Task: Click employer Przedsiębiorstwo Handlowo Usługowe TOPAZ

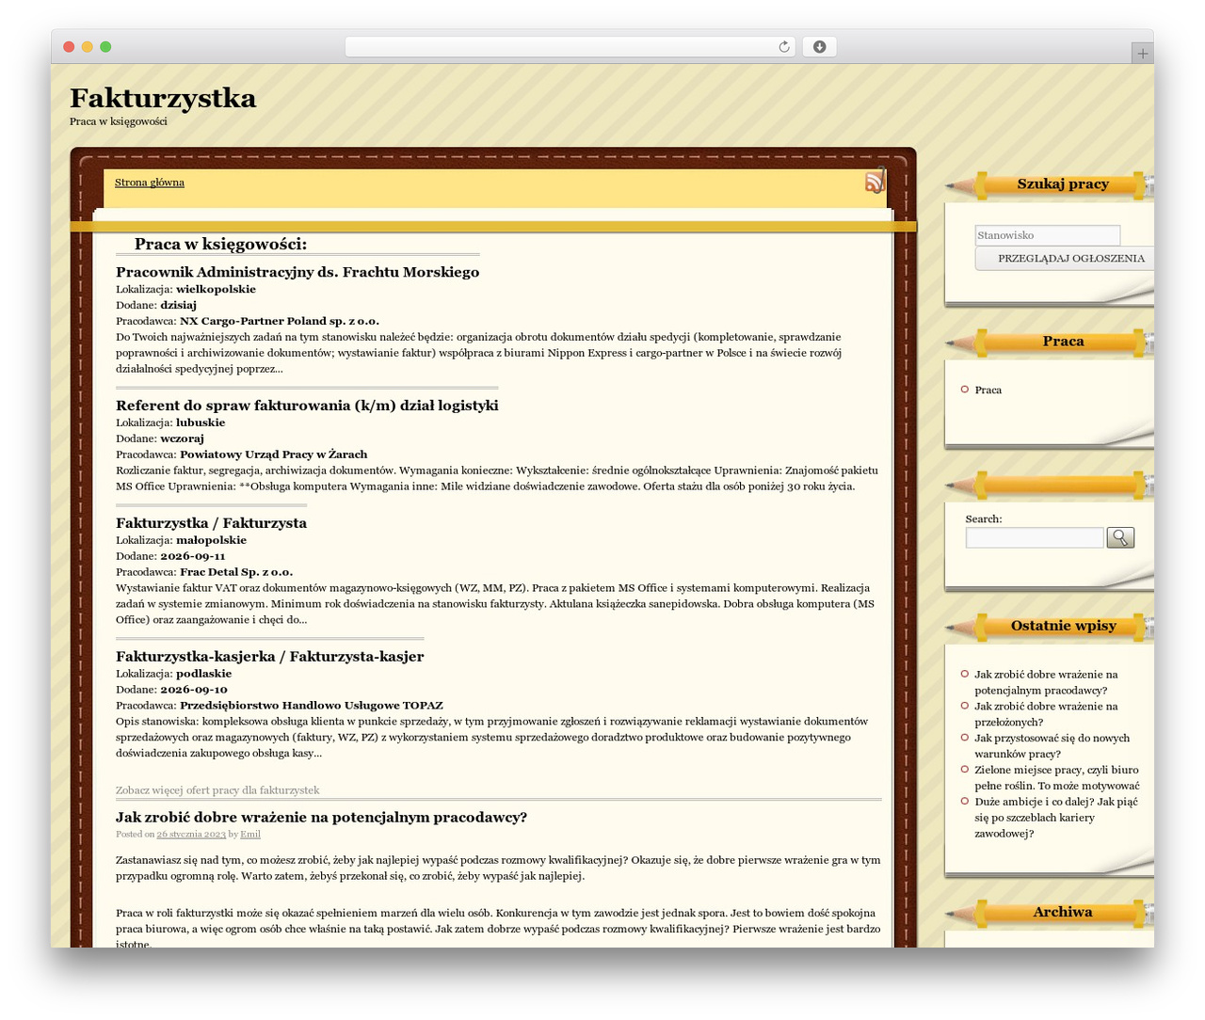Action: 312,706
